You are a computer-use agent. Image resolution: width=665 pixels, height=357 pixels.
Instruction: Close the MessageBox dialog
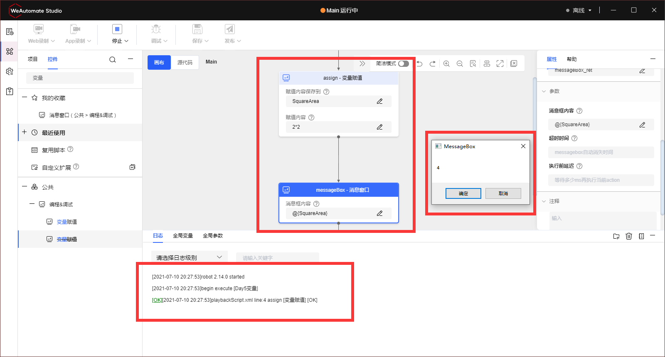(x=523, y=146)
